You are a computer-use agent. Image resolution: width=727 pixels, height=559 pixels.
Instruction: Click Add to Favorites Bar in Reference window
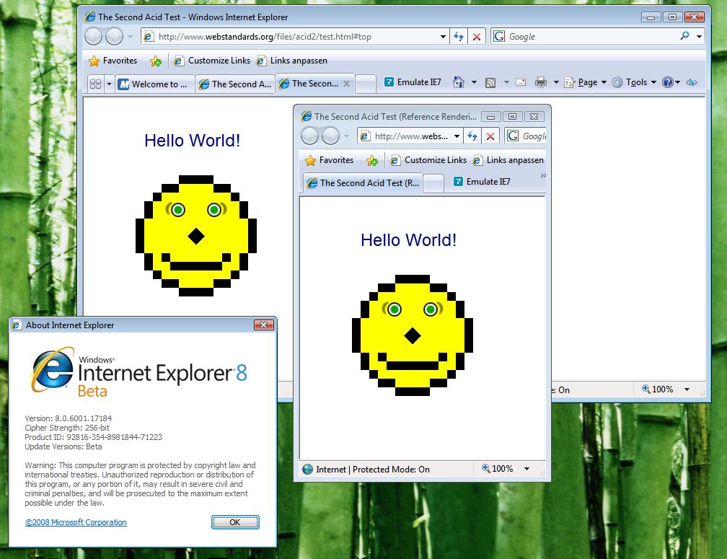[x=372, y=160]
